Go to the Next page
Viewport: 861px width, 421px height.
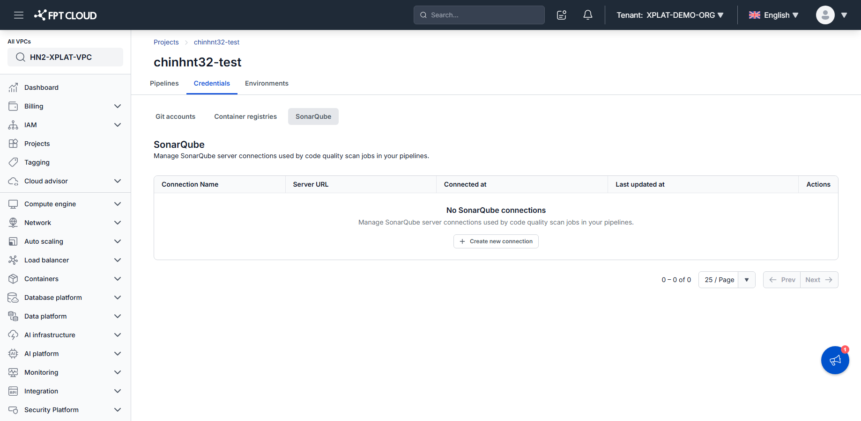pyautogui.click(x=819, y=280)
